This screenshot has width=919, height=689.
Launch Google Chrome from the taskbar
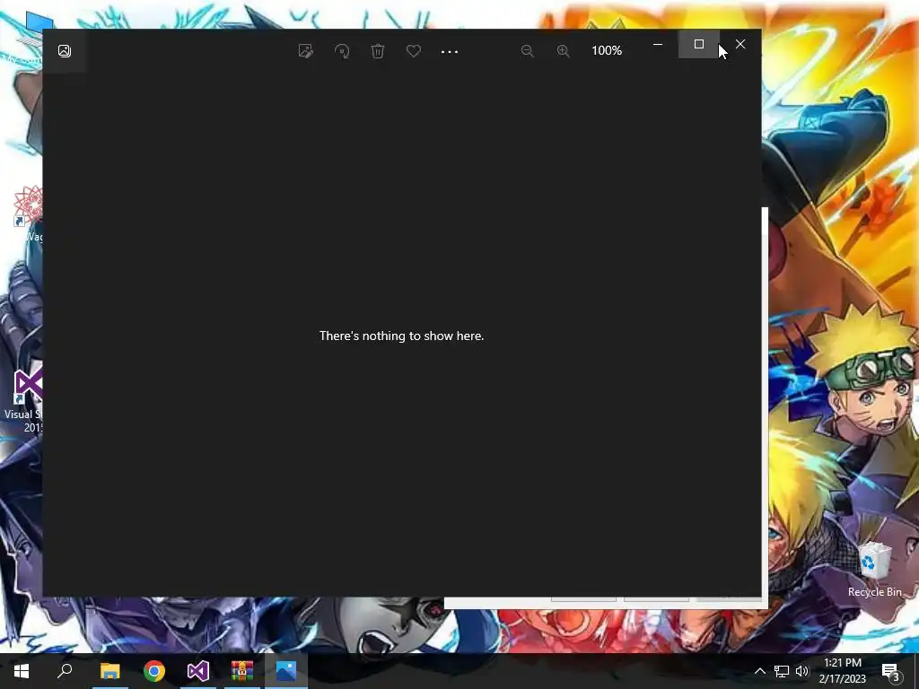[x=154, y=671]
